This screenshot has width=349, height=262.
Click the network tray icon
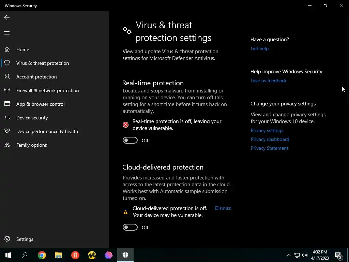click(x=297, y=255)
